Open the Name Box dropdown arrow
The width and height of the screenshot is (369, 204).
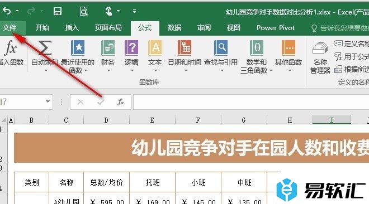tap(48, 101)
